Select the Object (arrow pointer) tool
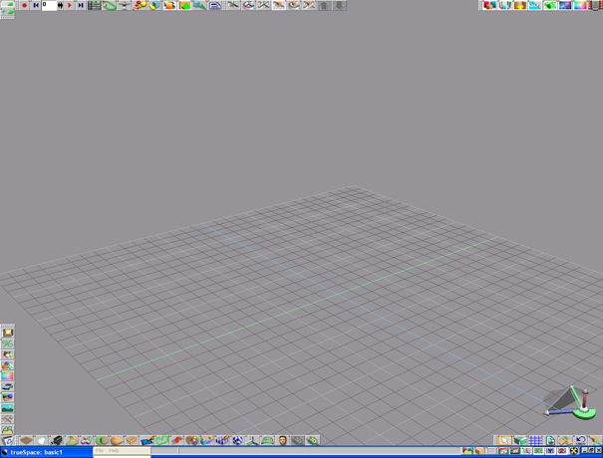 504,440
